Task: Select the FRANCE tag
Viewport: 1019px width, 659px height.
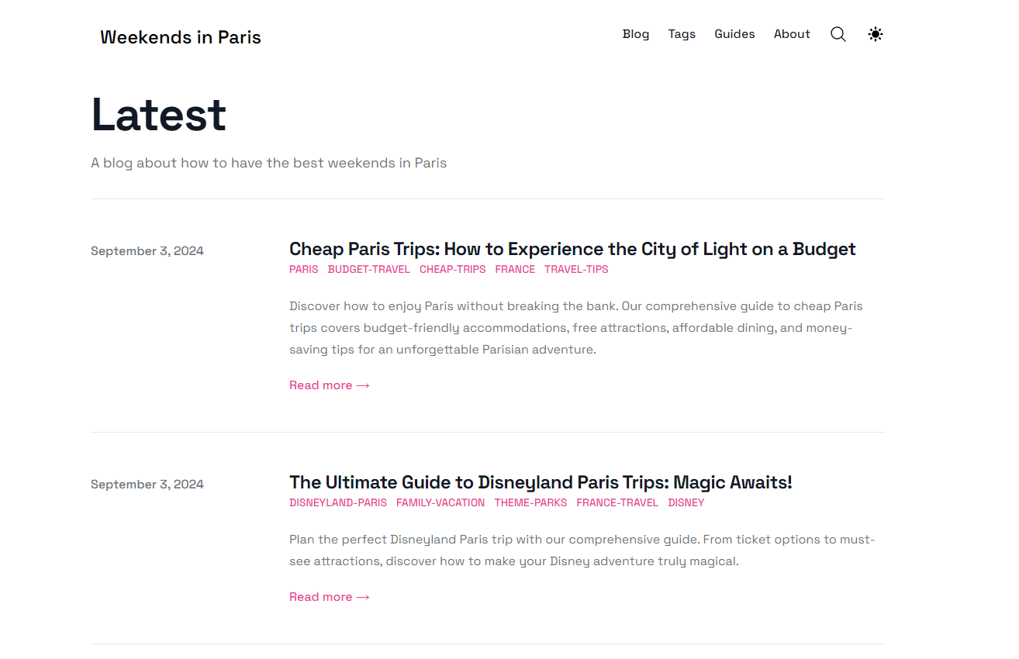Action: [515, 269]
